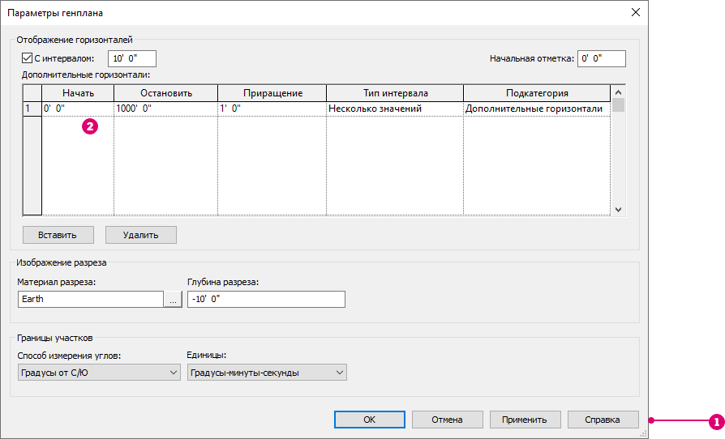
Task: Open material browser with ellipsis button
Action: [173, 299]
